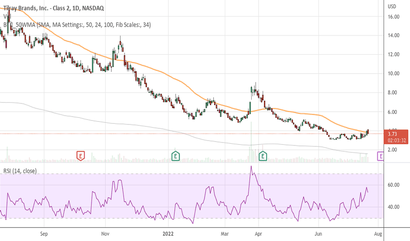Click the red 3.73 current price label
The image size is (410, 241).
point(395,137)
